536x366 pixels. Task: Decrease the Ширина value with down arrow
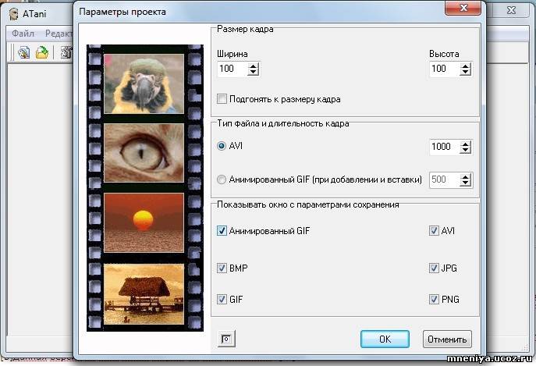tap(253, 72)
